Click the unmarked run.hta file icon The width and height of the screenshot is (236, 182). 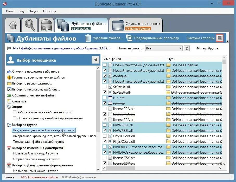110,98
